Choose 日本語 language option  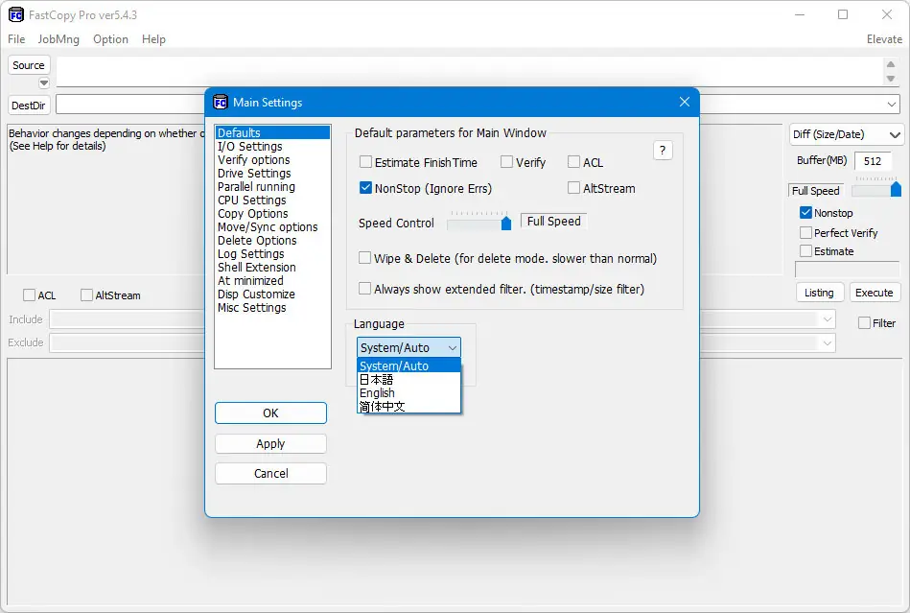[408, 380]
